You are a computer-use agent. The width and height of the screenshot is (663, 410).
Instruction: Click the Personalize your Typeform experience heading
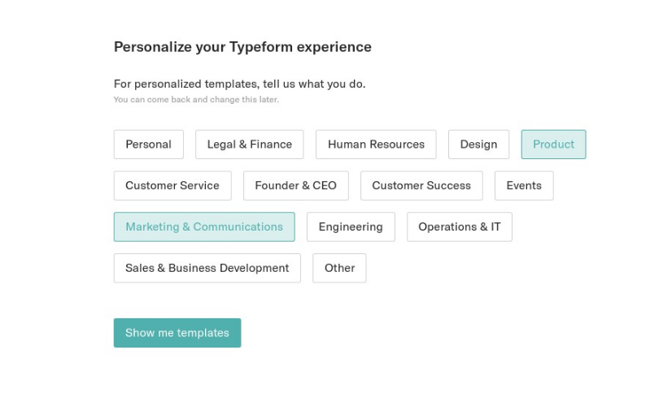[242, 47]
